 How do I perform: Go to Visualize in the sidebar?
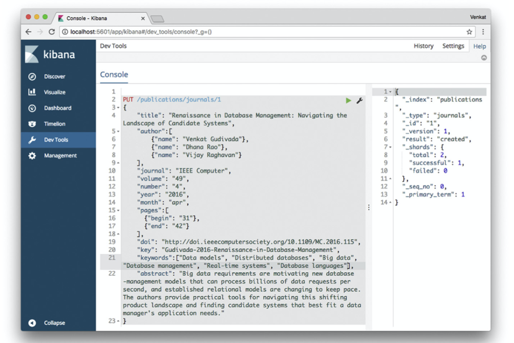[55, 92]
